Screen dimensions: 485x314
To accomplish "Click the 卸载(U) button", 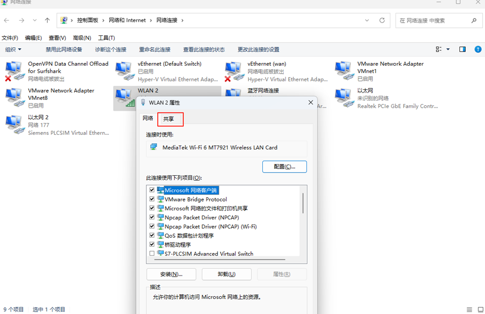I will [226, 274].
